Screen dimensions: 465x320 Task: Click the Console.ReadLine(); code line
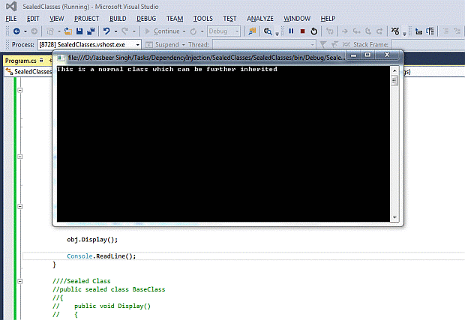[101, 256]
